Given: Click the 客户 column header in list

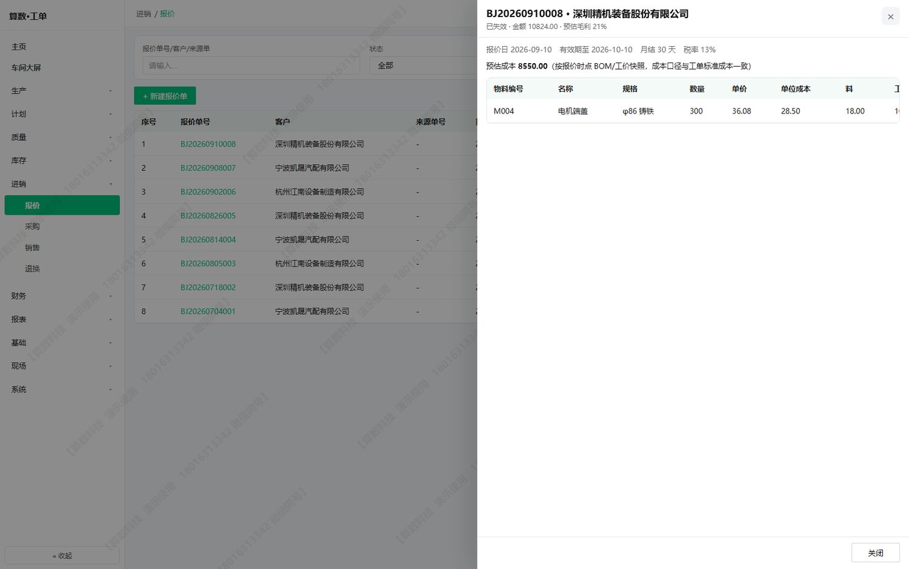Looking at the screenshot, I should click(282, 122).
